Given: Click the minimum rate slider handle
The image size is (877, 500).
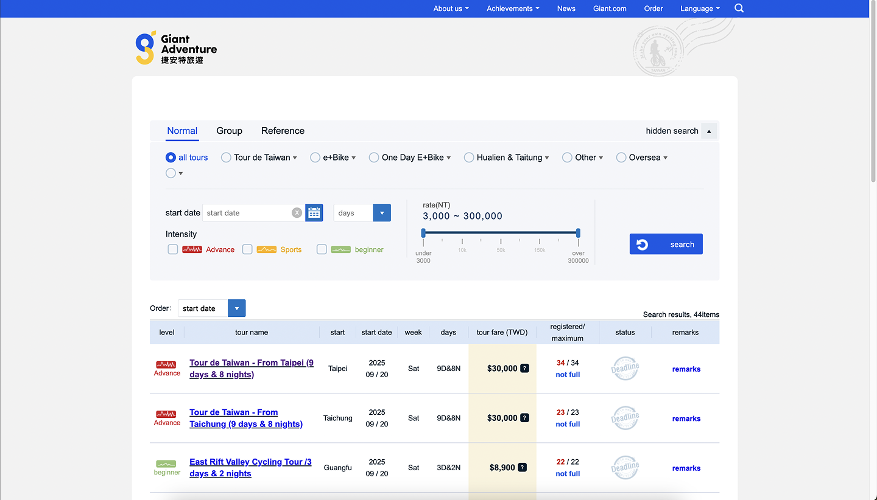Looking at the screenshot, I should tap(423, 233).
